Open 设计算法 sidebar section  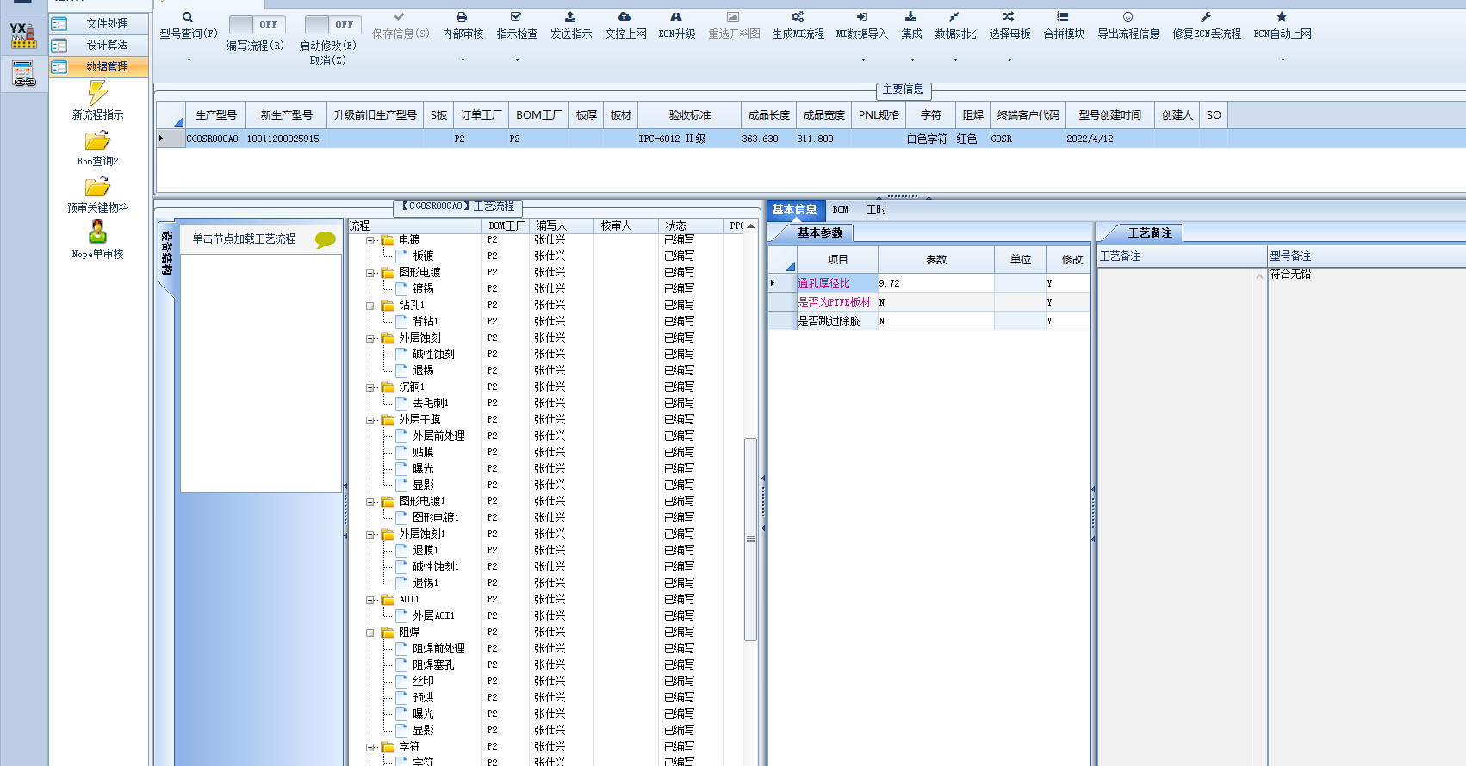point(98,45)
